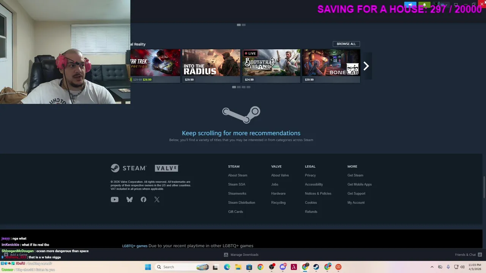
Task: Open the Accessibility link
Action: click(314, 184)
